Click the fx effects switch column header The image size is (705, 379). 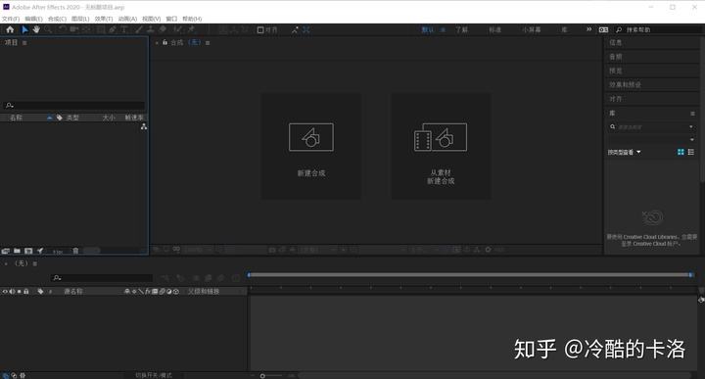coord(148,291)
